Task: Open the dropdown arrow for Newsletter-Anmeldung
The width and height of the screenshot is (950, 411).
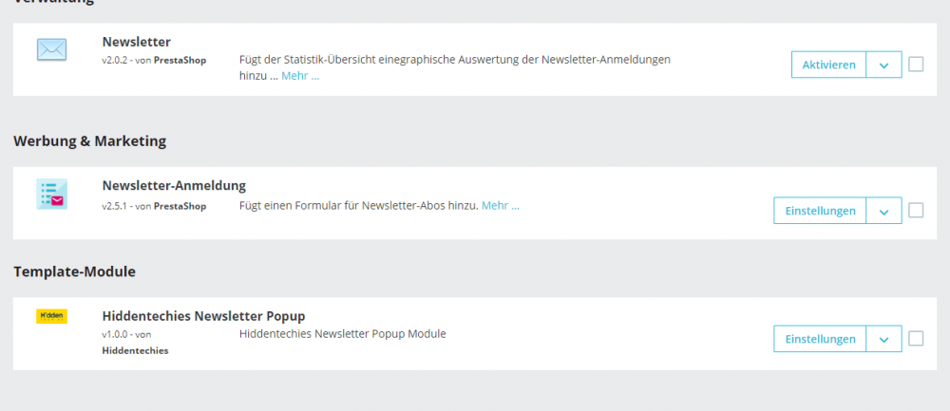Action: (883, 211)
